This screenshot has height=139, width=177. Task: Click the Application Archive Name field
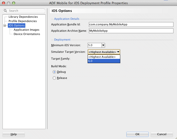click(131, 31)
